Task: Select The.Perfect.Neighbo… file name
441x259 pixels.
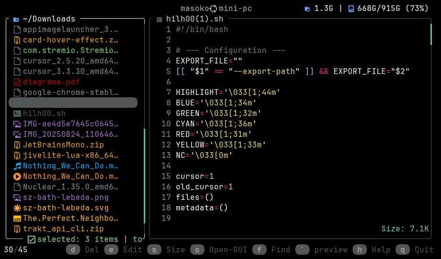Action: [x=71, y=218]
